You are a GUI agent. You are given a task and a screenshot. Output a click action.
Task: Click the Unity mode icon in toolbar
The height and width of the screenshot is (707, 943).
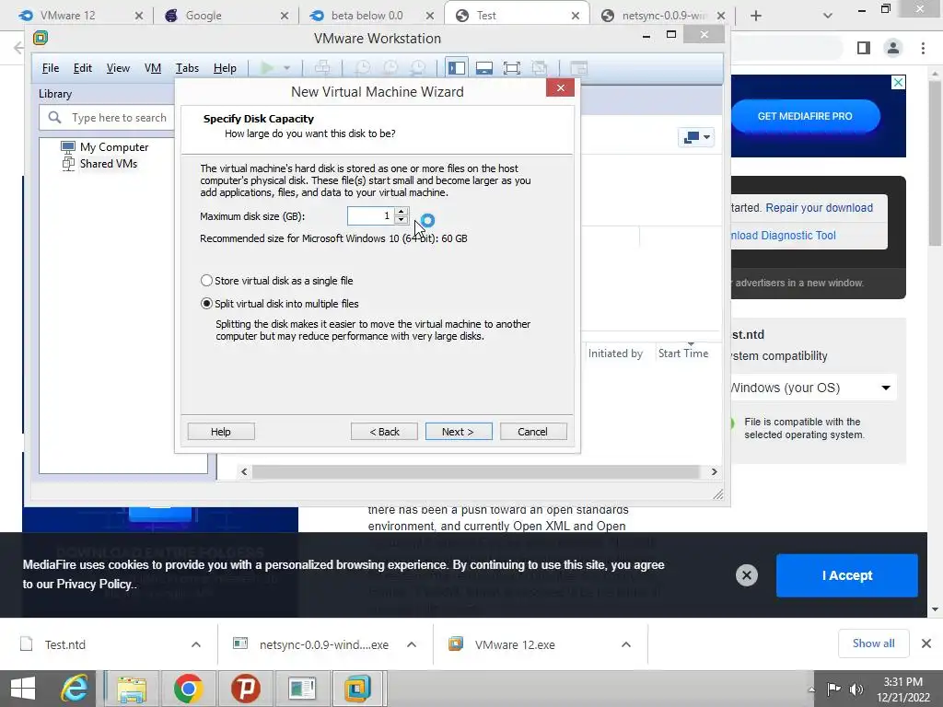tap(540, 68)
